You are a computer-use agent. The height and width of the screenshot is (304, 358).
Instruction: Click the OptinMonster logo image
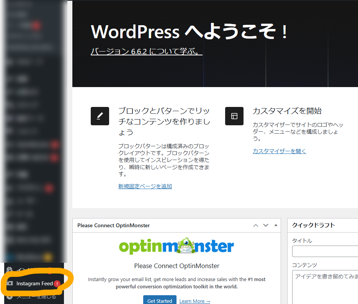click(177, 246)
